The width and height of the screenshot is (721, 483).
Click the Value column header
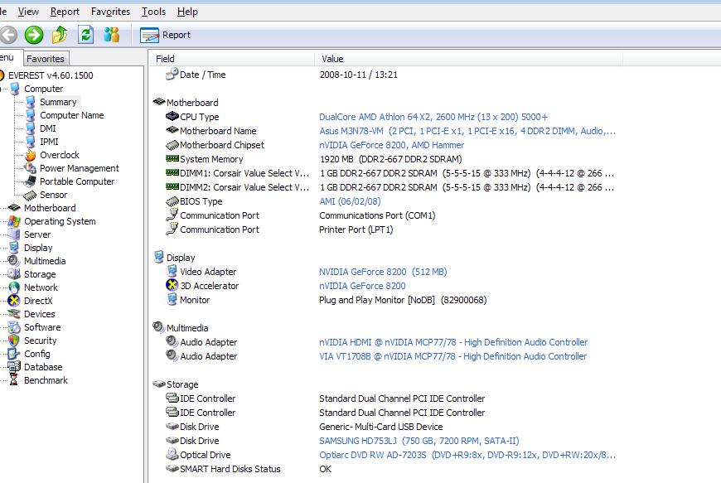pyautogui.click(x=468, y=59)
